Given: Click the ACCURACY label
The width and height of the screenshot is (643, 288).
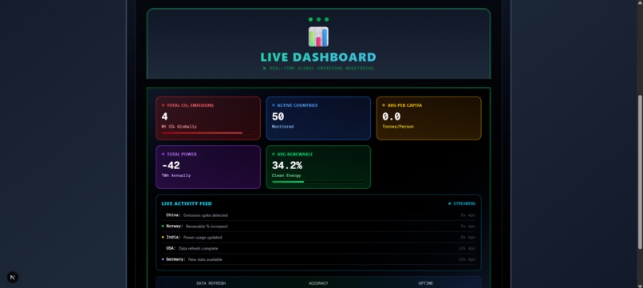Looking at the screenshot, I should (x=318, y=283).
